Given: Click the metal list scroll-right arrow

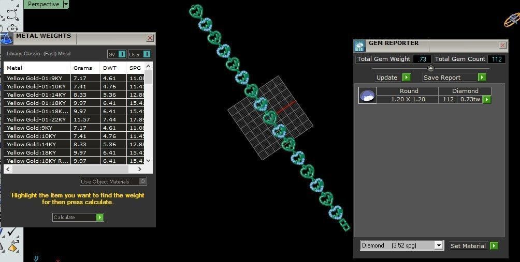Looking at the screenshot, I should click(x=140, y=169).
